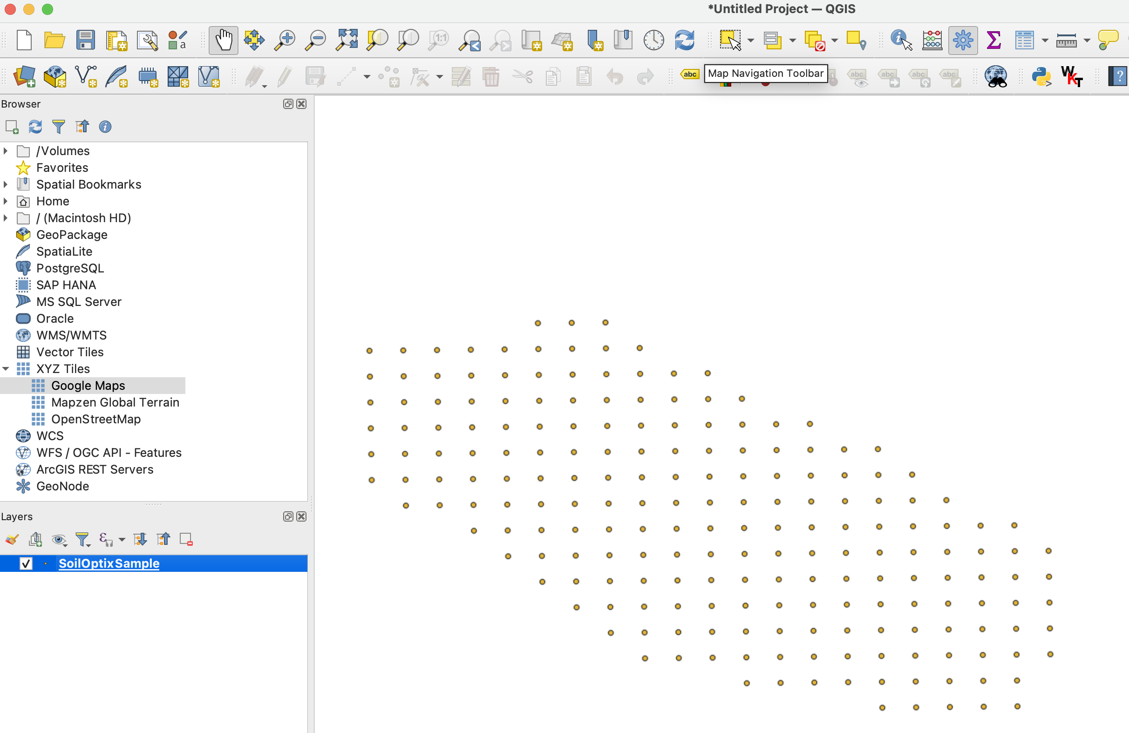Open the Python Console icon

click(x=1041, y=76)
